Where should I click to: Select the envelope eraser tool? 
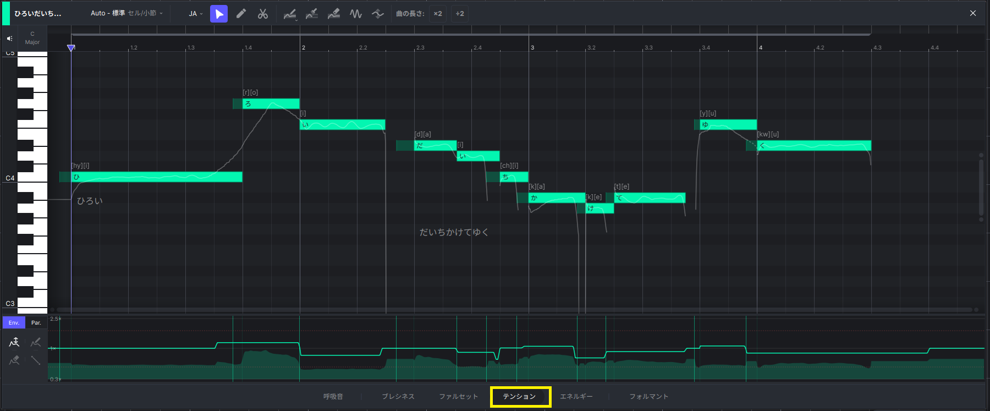point(14,360)
